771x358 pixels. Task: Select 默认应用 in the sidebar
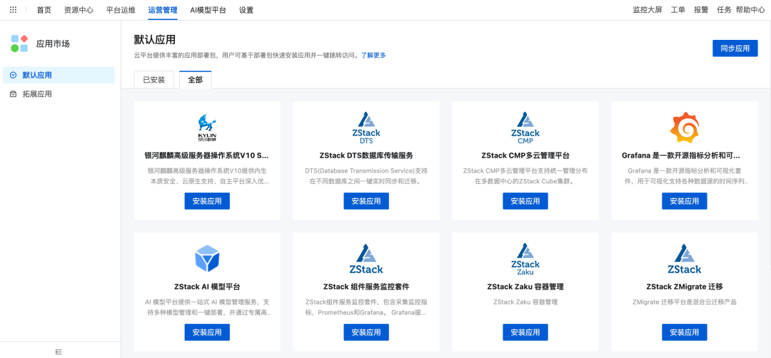click(59, 75)
